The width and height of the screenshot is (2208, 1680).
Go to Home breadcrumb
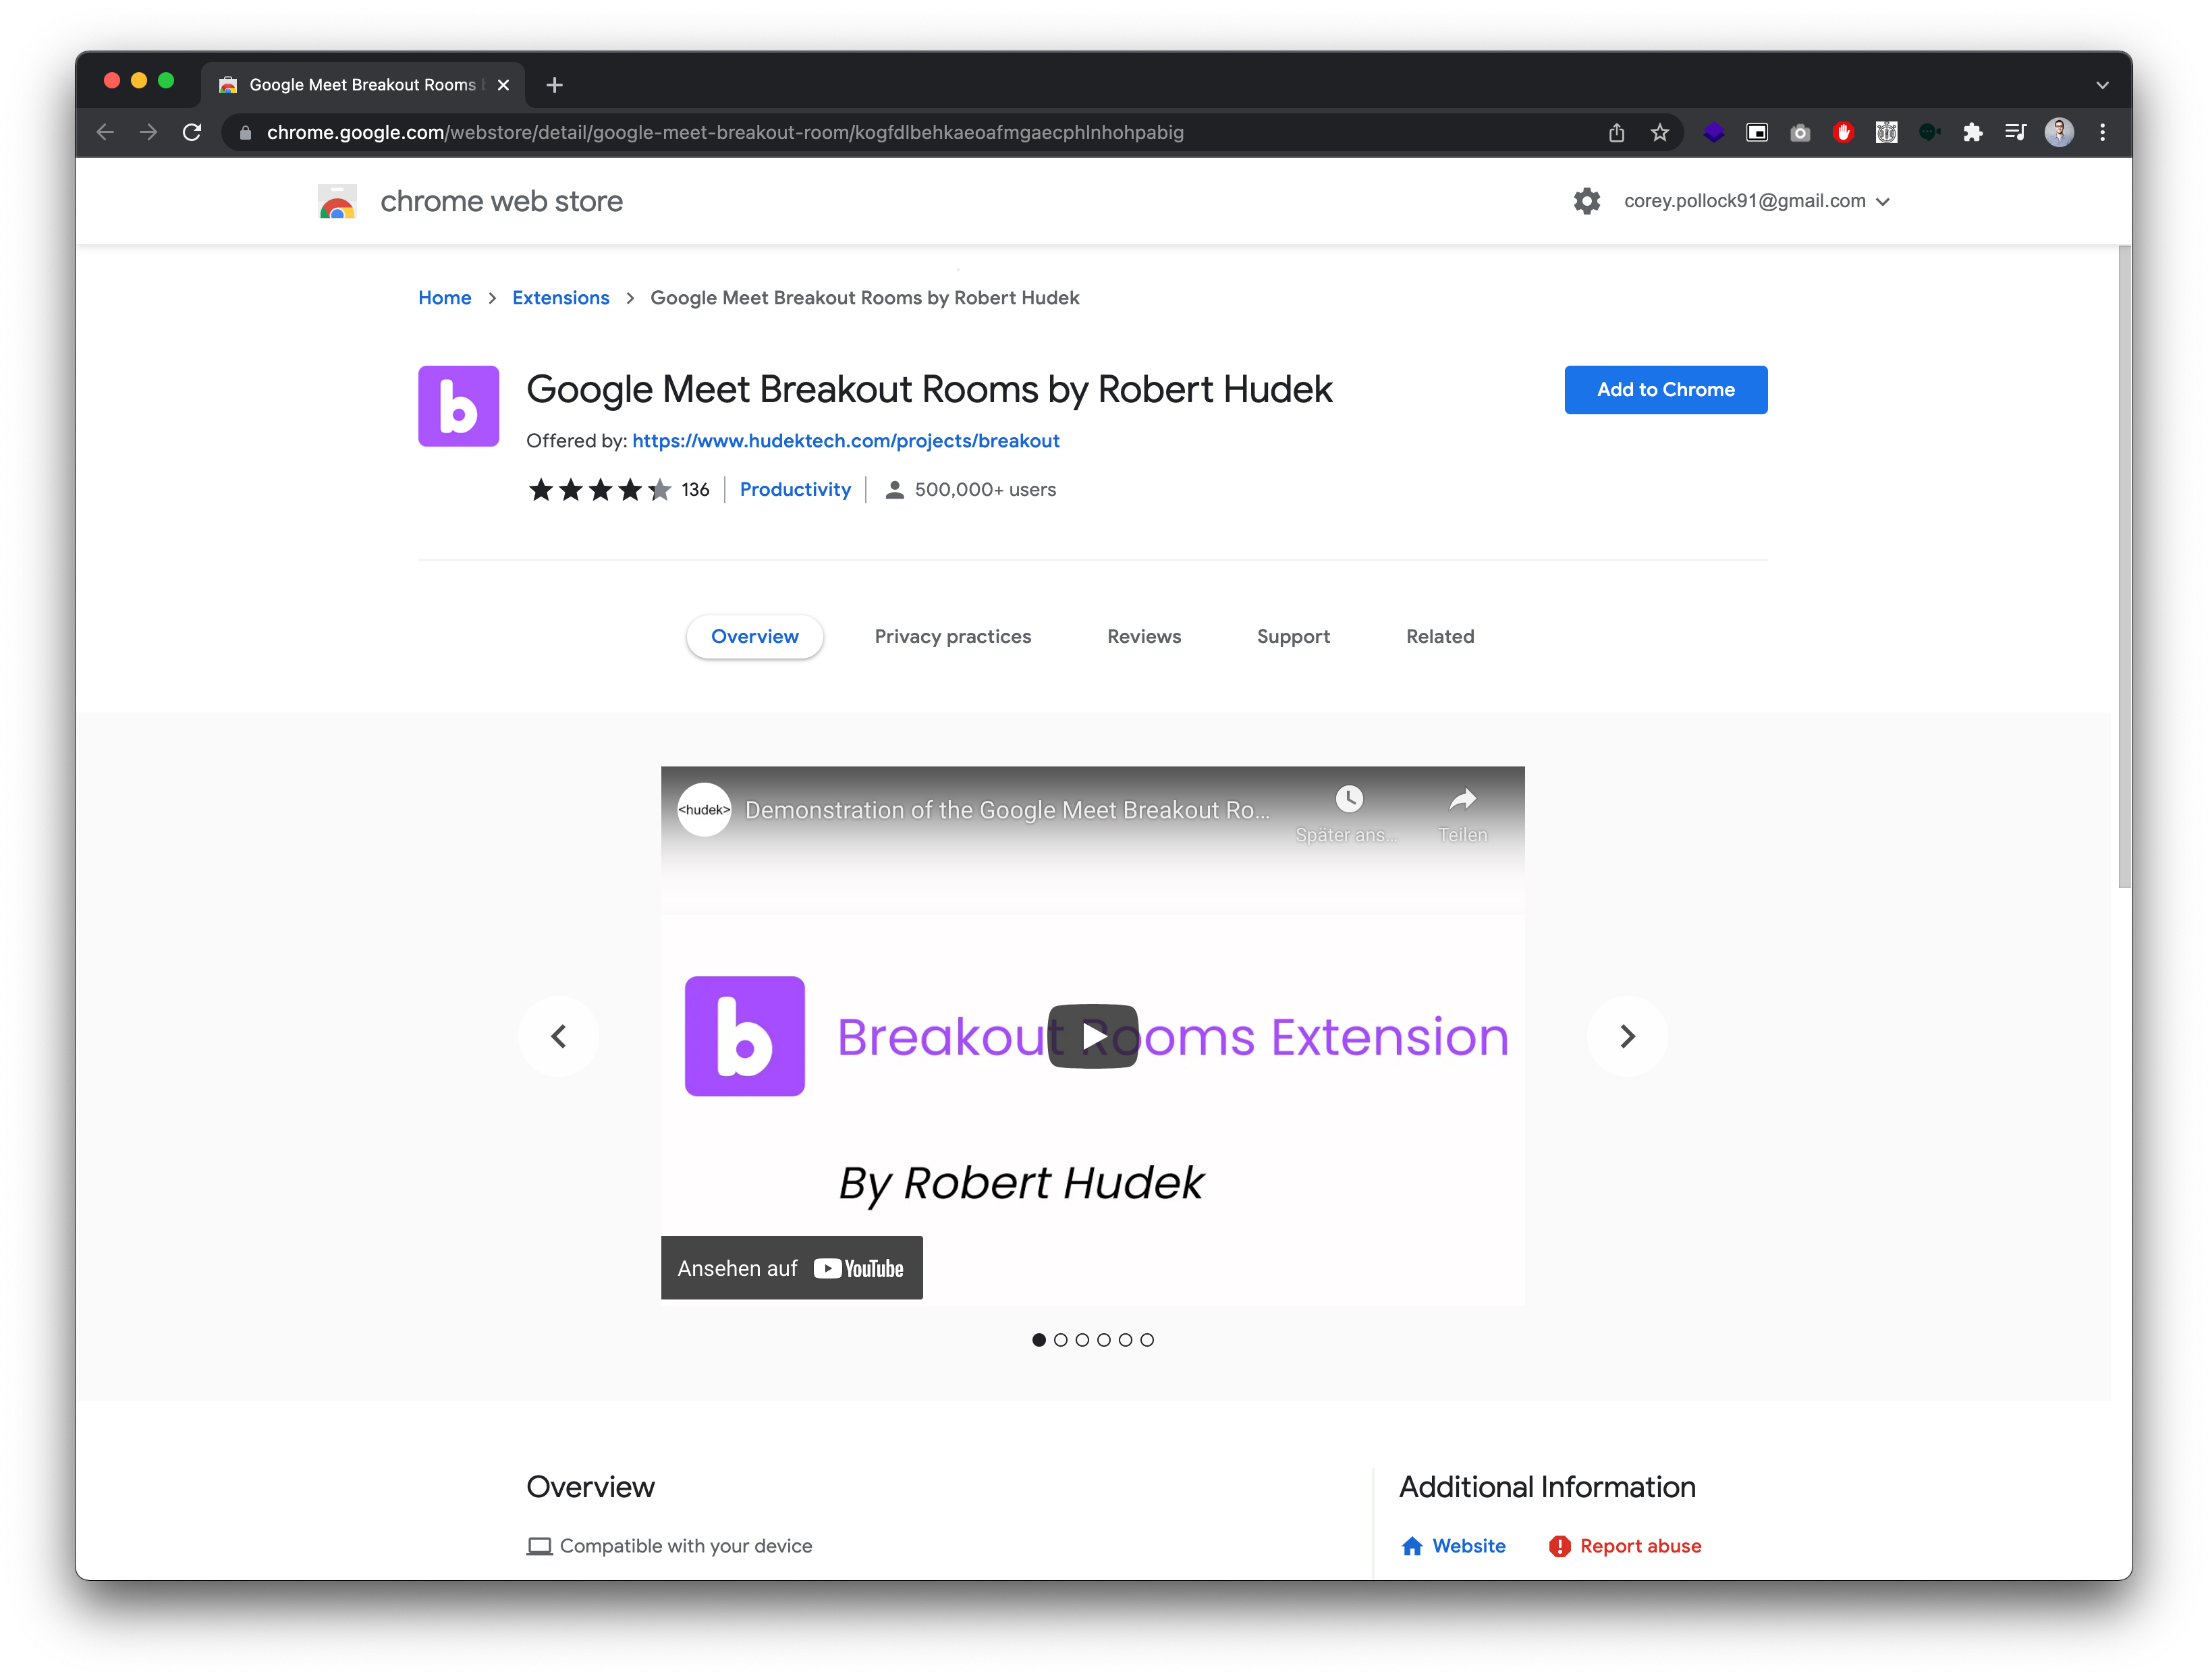(445, 298)
